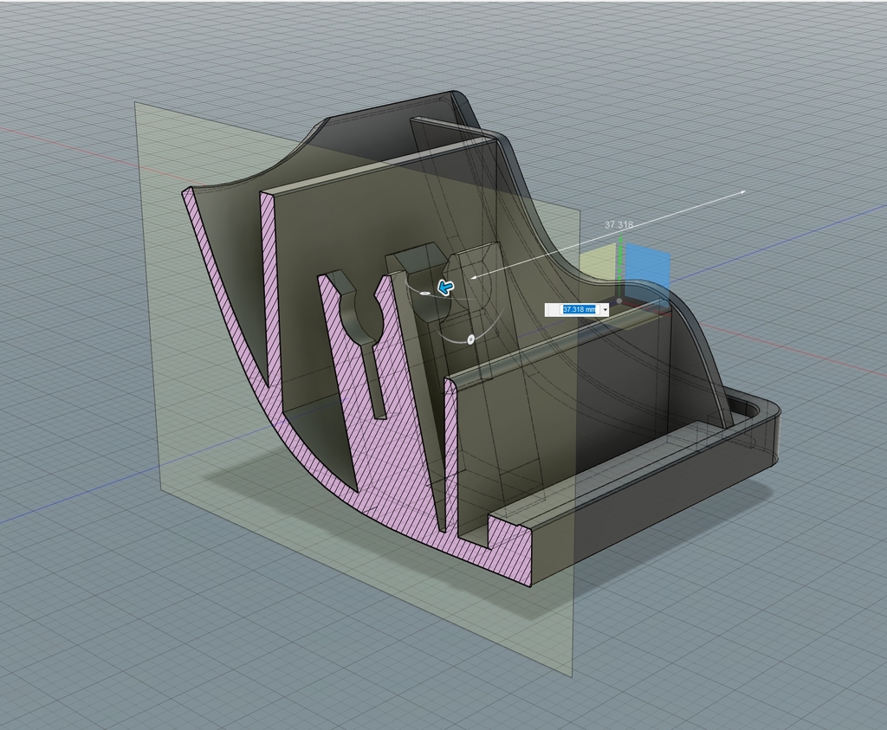Click the yellow planar manipulator square
887x730 pixels.
pos(598,263)
